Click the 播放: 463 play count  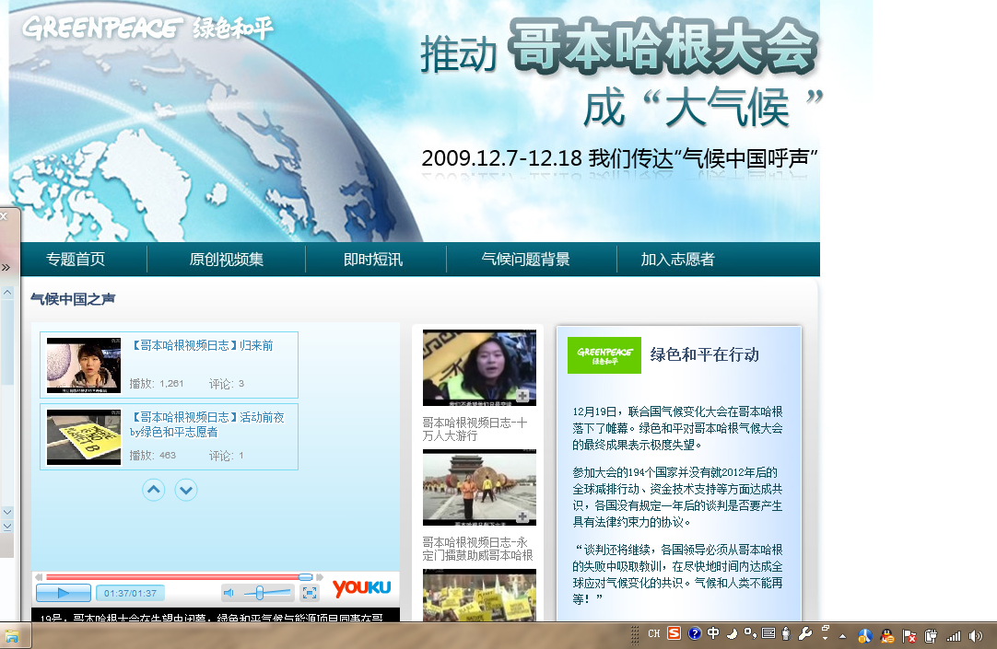[x=153, y=456]
